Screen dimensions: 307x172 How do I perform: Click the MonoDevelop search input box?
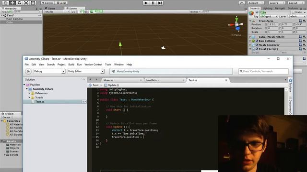(263, 71)
